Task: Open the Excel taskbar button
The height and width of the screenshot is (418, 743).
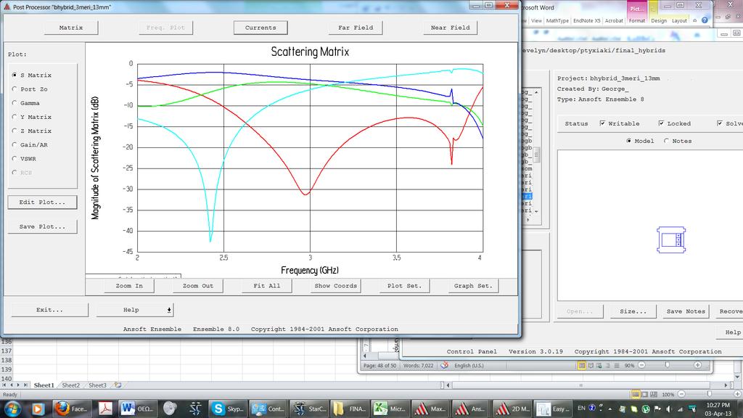Action: click(x=389, y=409)
